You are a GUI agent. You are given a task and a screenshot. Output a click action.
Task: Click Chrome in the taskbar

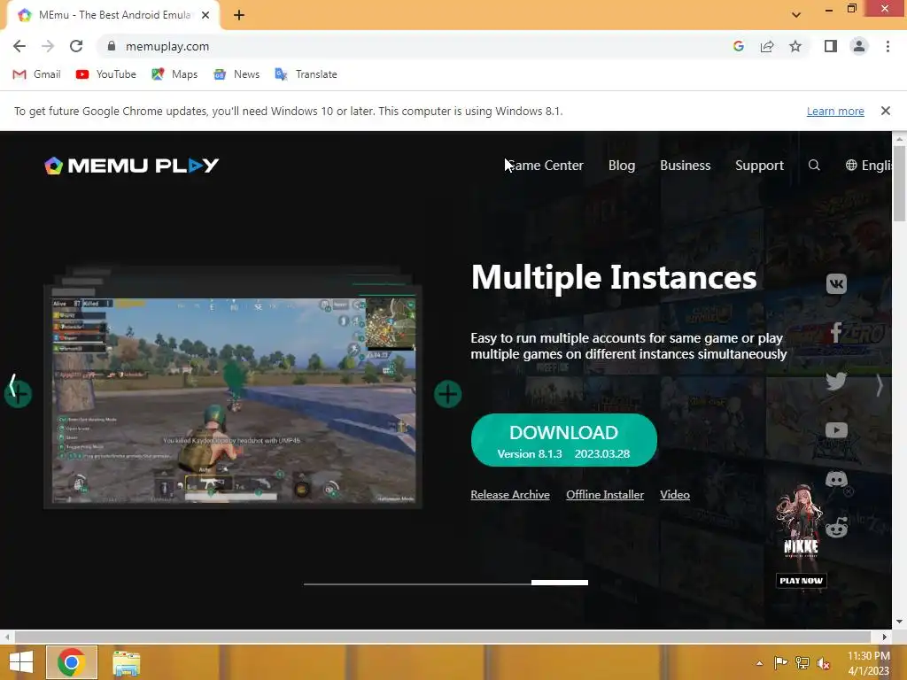coord(72,662)
